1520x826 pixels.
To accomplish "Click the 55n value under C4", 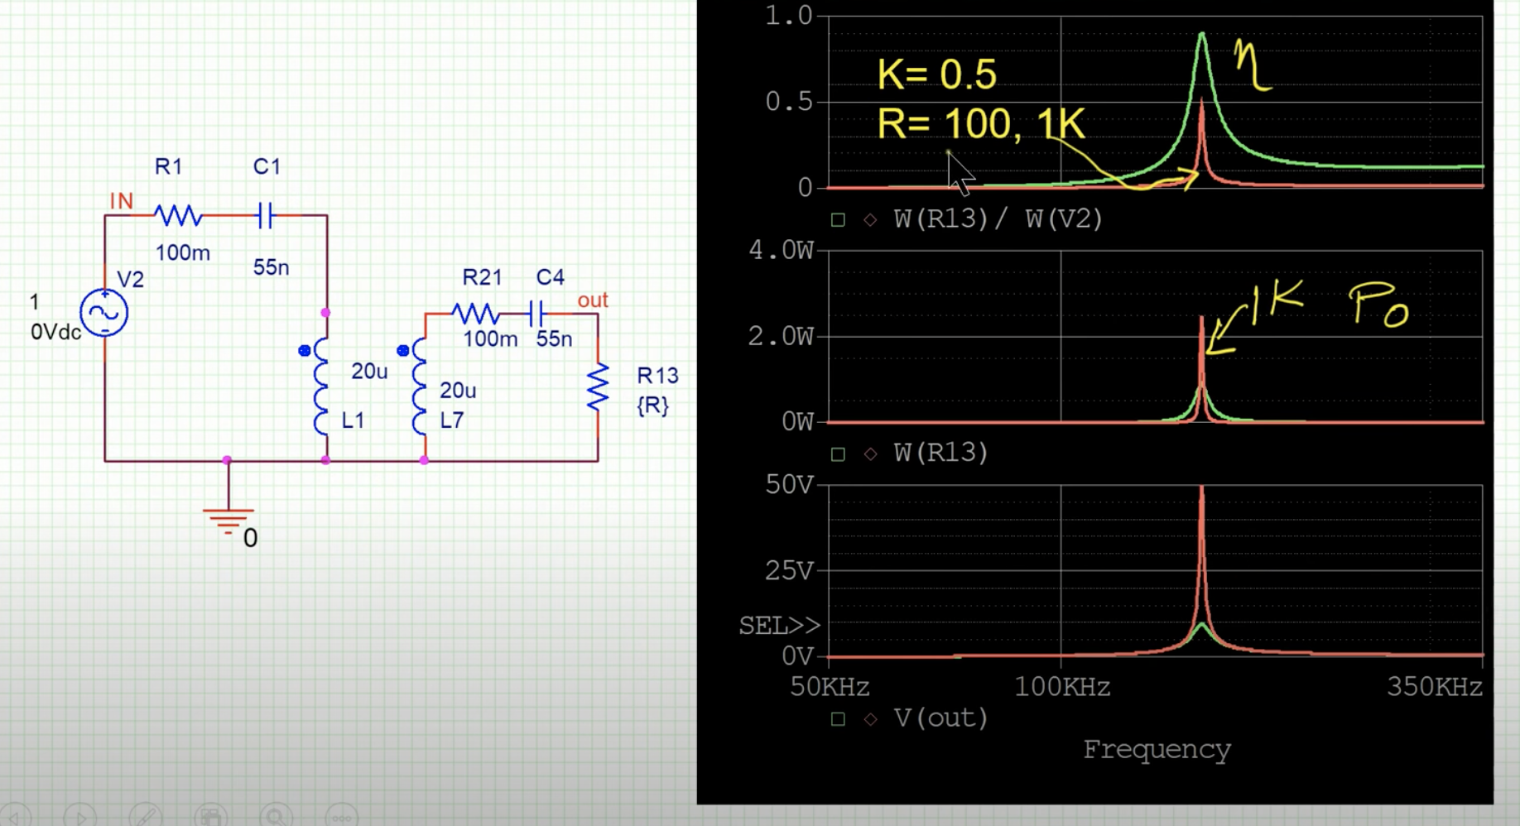I will (555, 339).
